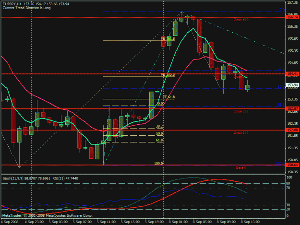300x225 pixels.
Task: Click the '5 Sep 15:00' time axis label
Action: click(x=130, y=222)
